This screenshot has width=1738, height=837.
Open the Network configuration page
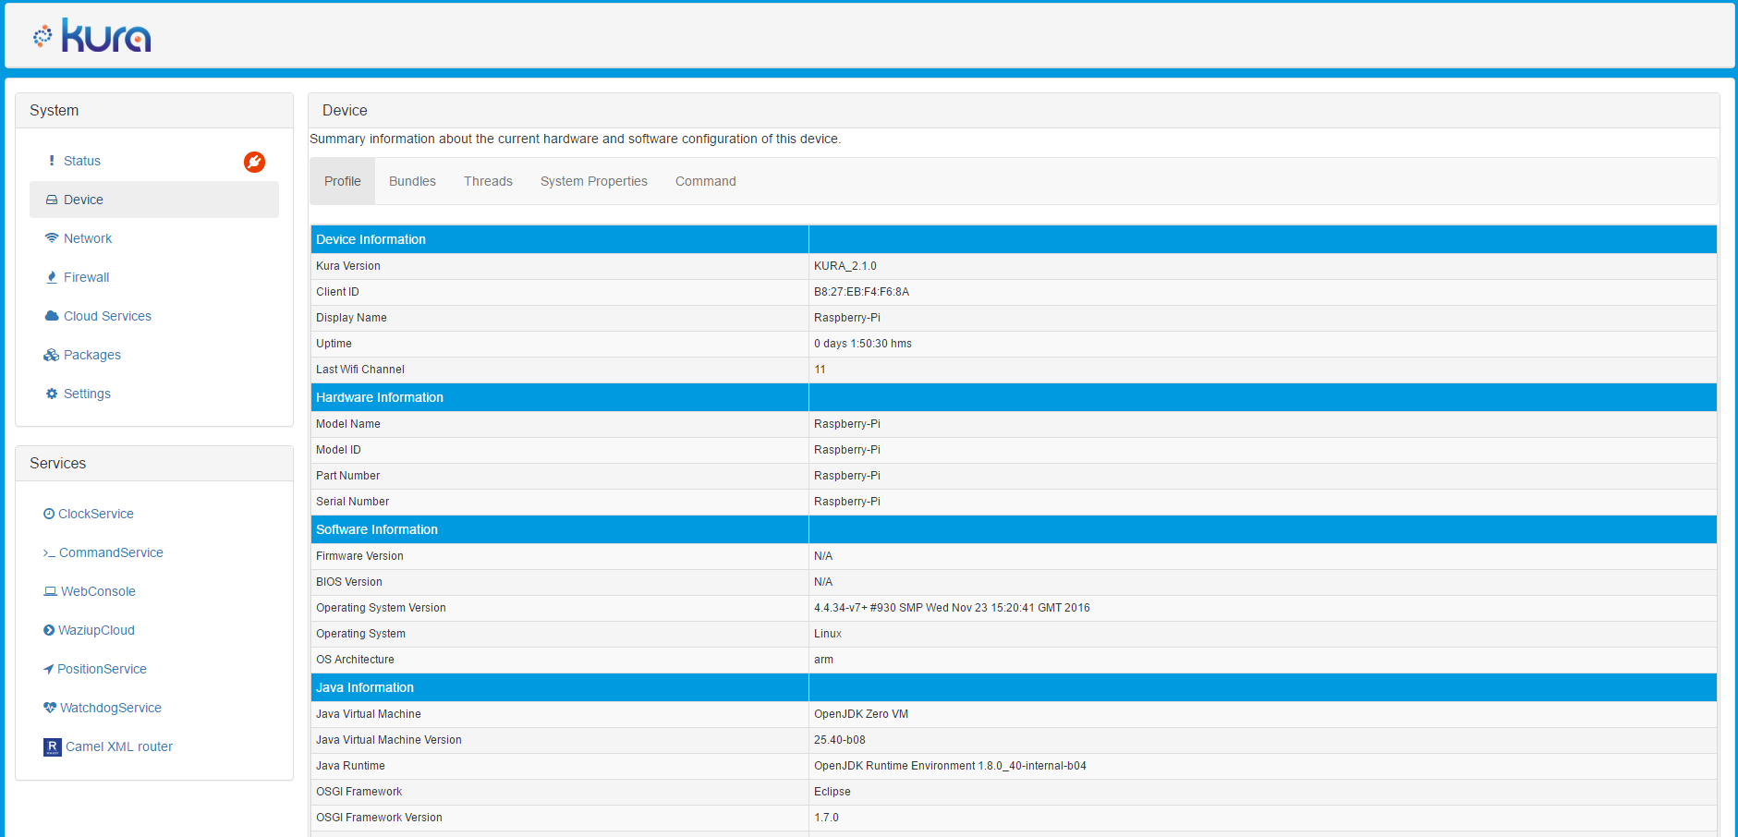[x=88, y=238]
